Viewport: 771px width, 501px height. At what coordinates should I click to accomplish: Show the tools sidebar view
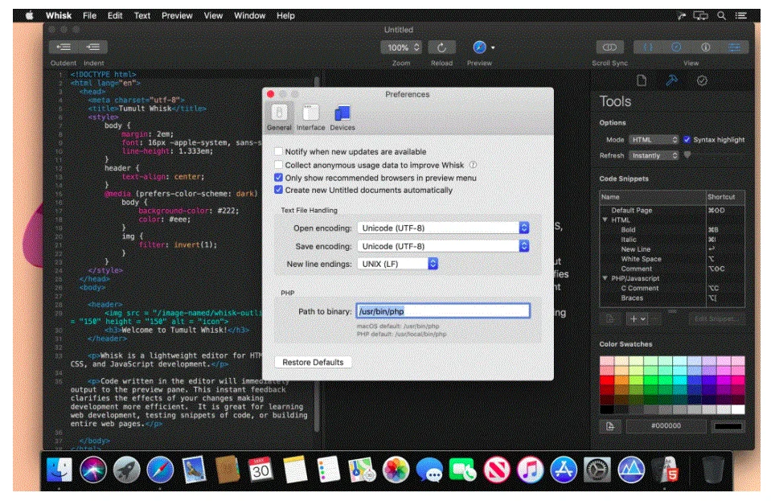point(735,47)
